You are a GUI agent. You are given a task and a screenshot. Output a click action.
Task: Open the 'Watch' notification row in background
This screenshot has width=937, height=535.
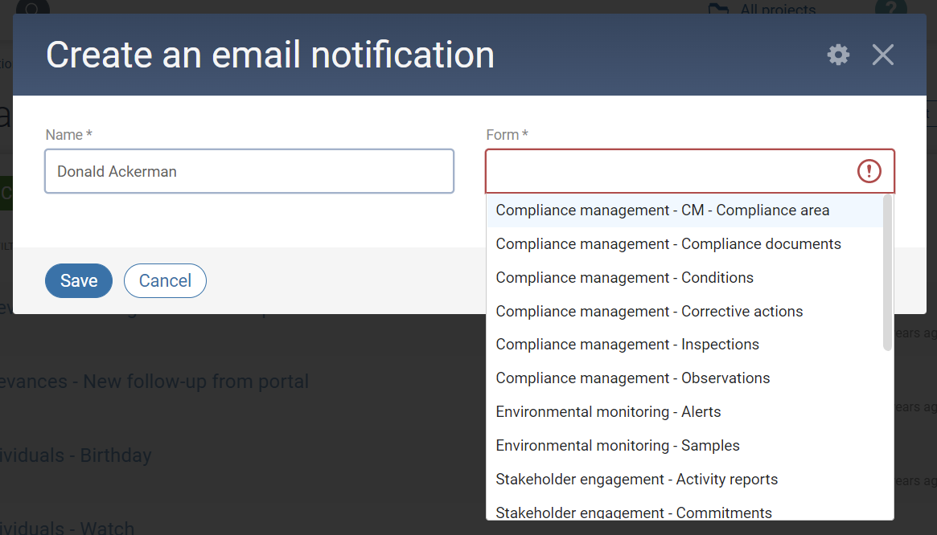(x=67, y=527)
